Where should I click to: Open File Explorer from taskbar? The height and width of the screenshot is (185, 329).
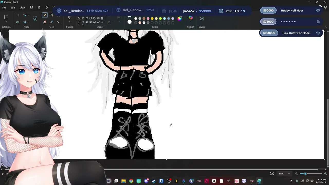(123, 181)
